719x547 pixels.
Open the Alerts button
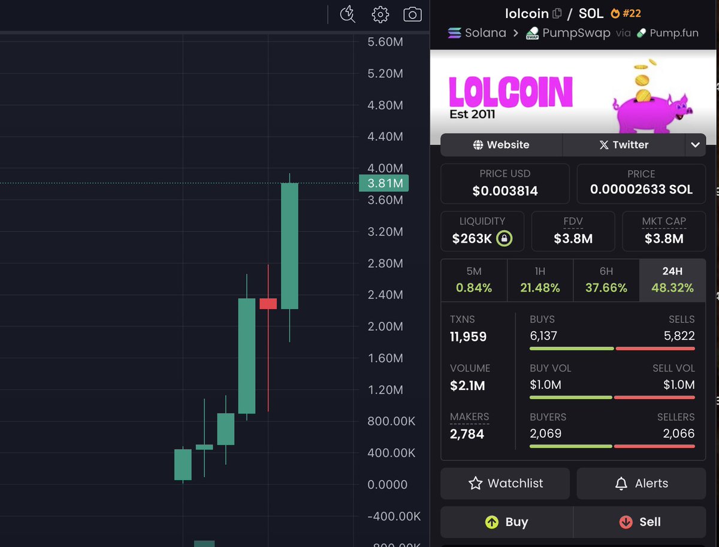click(x=641, y=483)
